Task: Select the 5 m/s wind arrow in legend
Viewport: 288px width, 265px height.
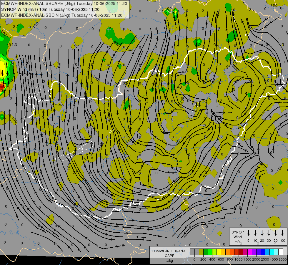Action: pyautogui.click(x=249, y=233)
